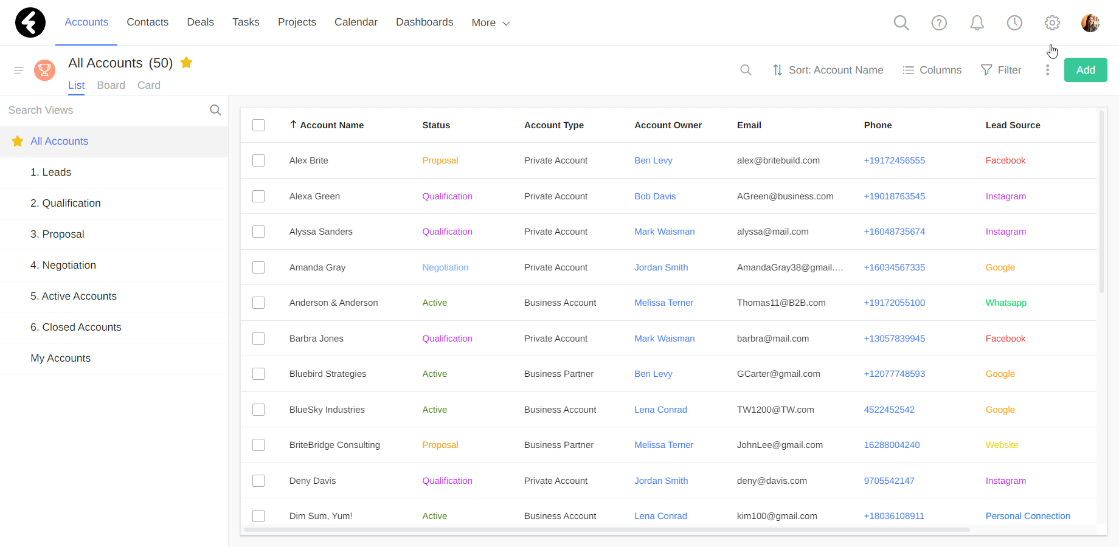1119x547 pixels.
Task: Collapse the views sidebar via hamburger icon
Action: 19,71
